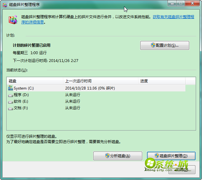The width and height of the screenshot is (202, 180).
Task: Select the 软件 (E:) disk row
Action: point(96,101)
